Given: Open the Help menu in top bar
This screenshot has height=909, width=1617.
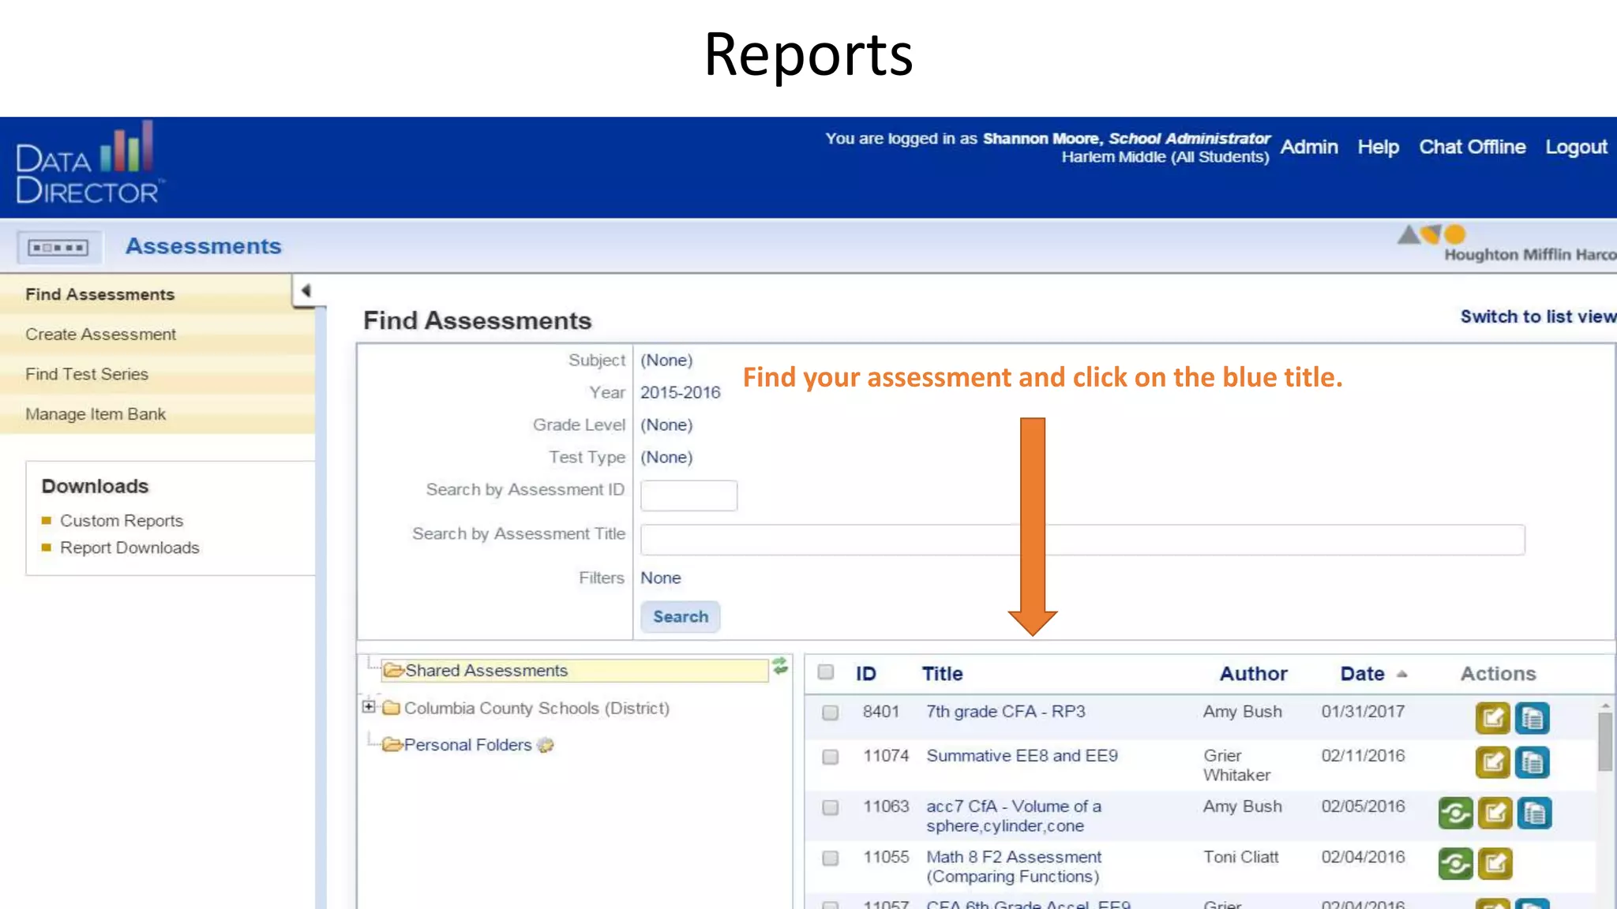Looking at the screenshot, I should (x=1379, y=148).
